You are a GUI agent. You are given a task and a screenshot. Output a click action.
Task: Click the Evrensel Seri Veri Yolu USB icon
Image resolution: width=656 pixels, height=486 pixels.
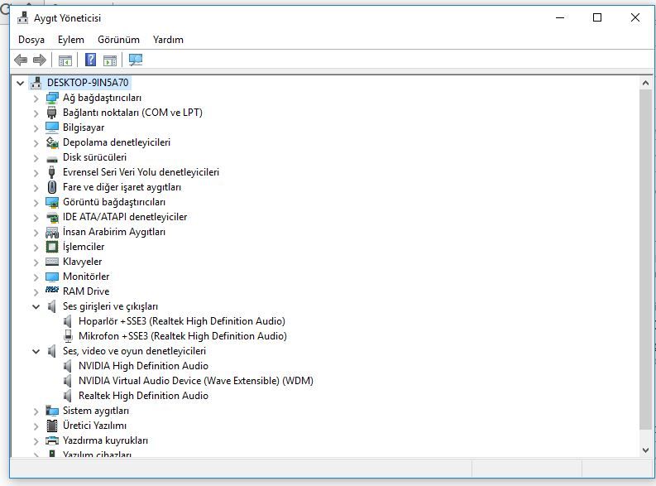[52, 172]
